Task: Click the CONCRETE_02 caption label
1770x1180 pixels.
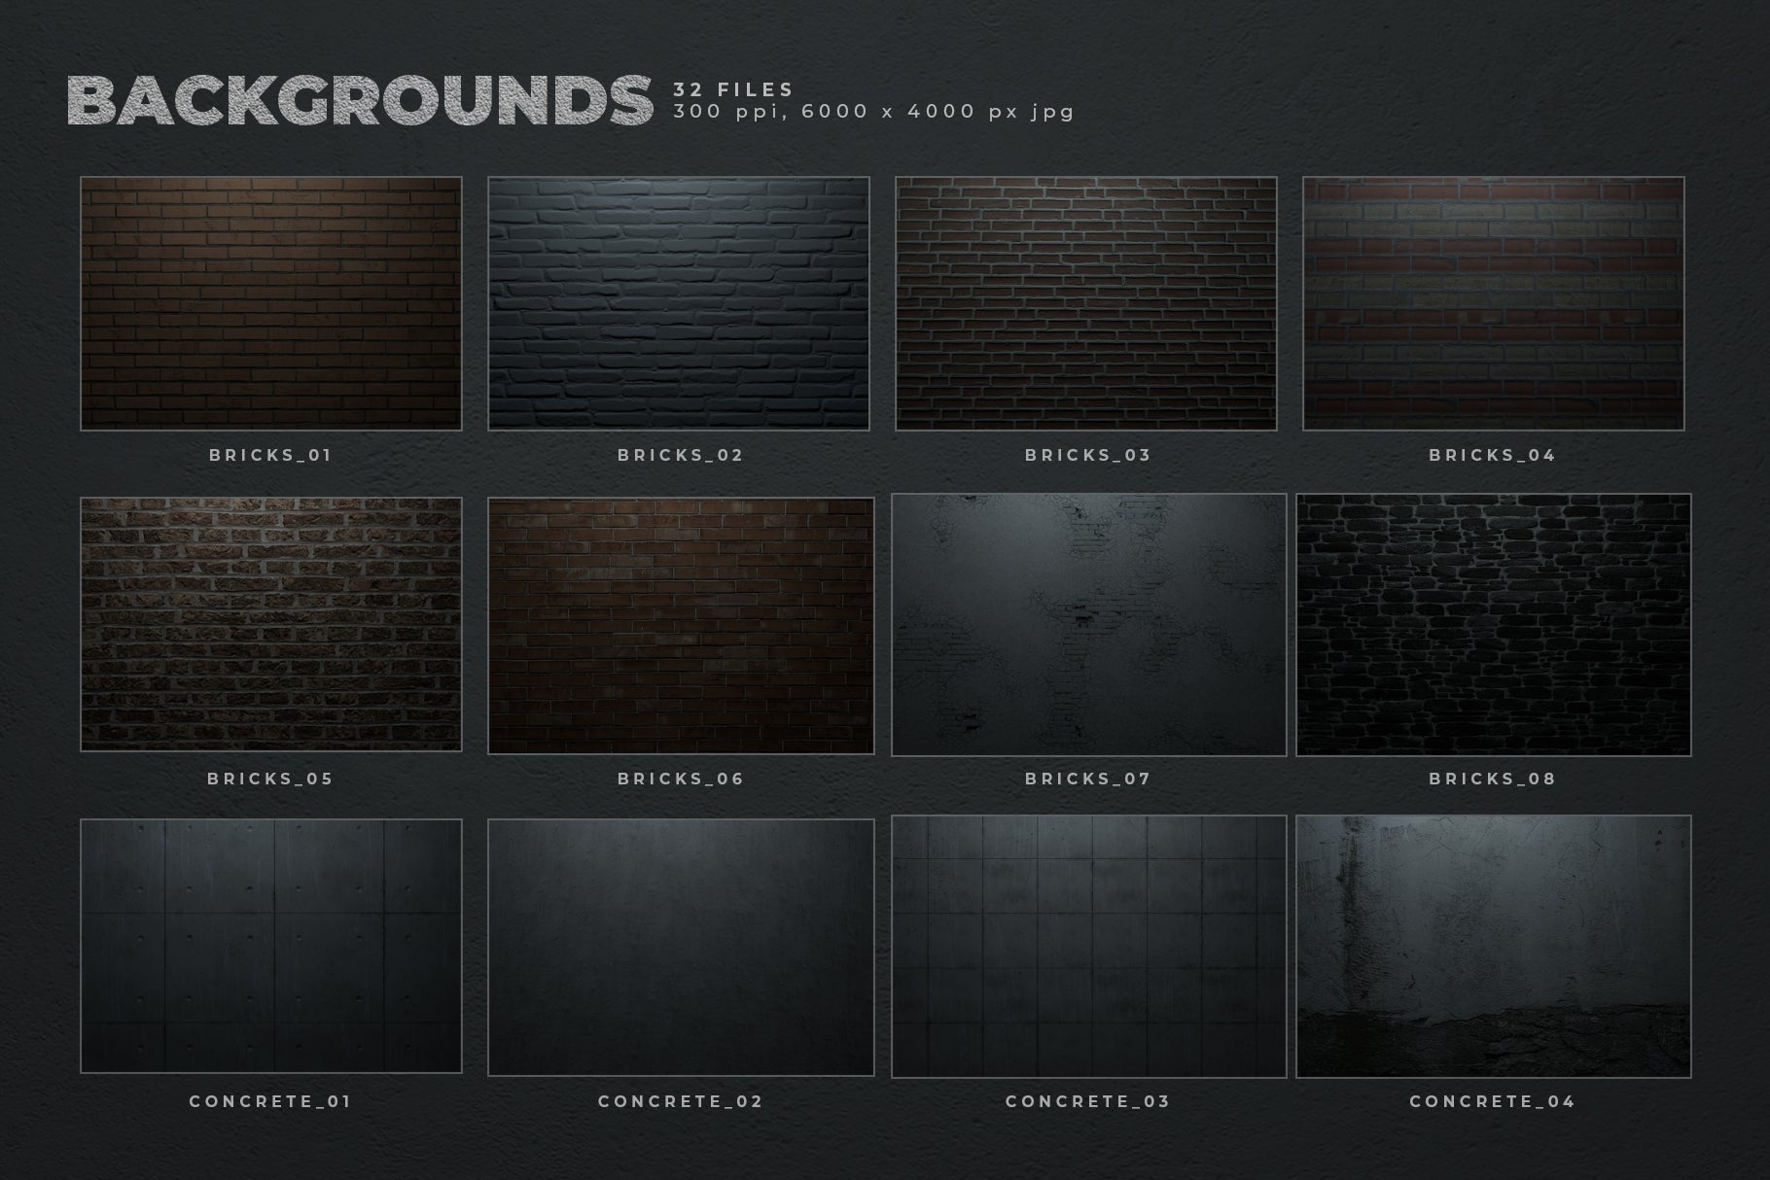Action: [680, 1101]
